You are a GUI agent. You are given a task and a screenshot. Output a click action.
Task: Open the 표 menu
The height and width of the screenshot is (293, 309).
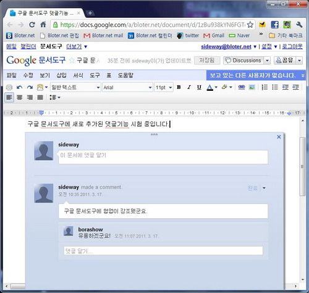(109, 75)
